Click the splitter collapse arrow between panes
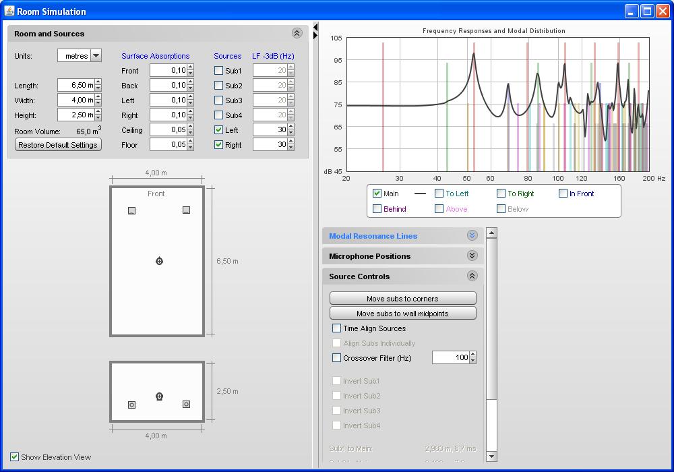674x472 pixels. [x=315, y=28]
